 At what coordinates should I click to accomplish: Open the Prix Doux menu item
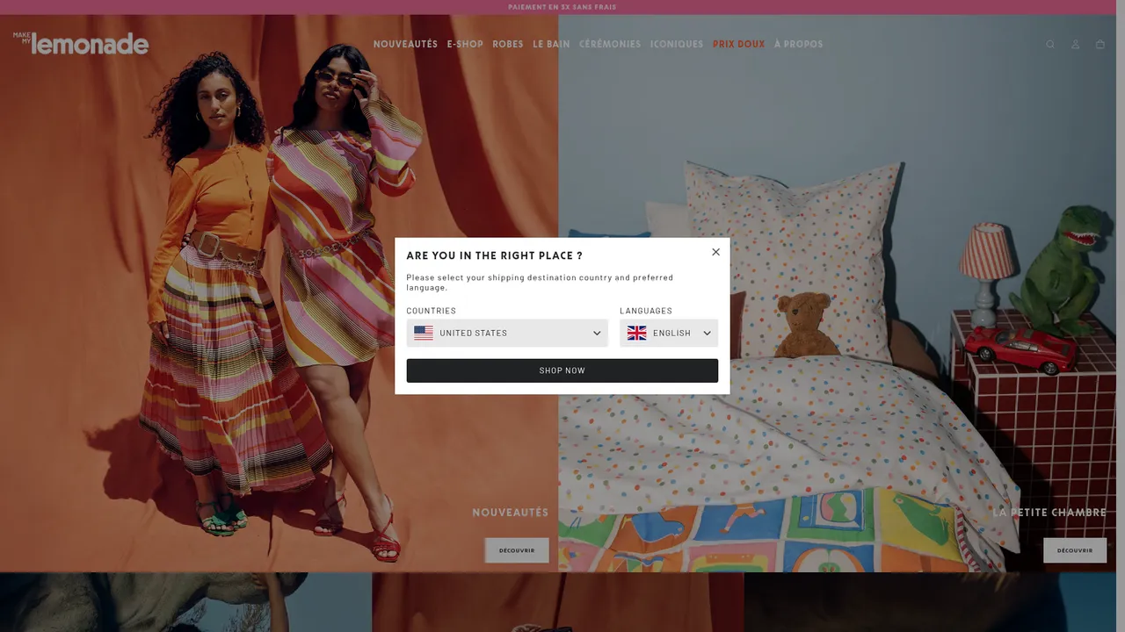(x=738, y=44)
